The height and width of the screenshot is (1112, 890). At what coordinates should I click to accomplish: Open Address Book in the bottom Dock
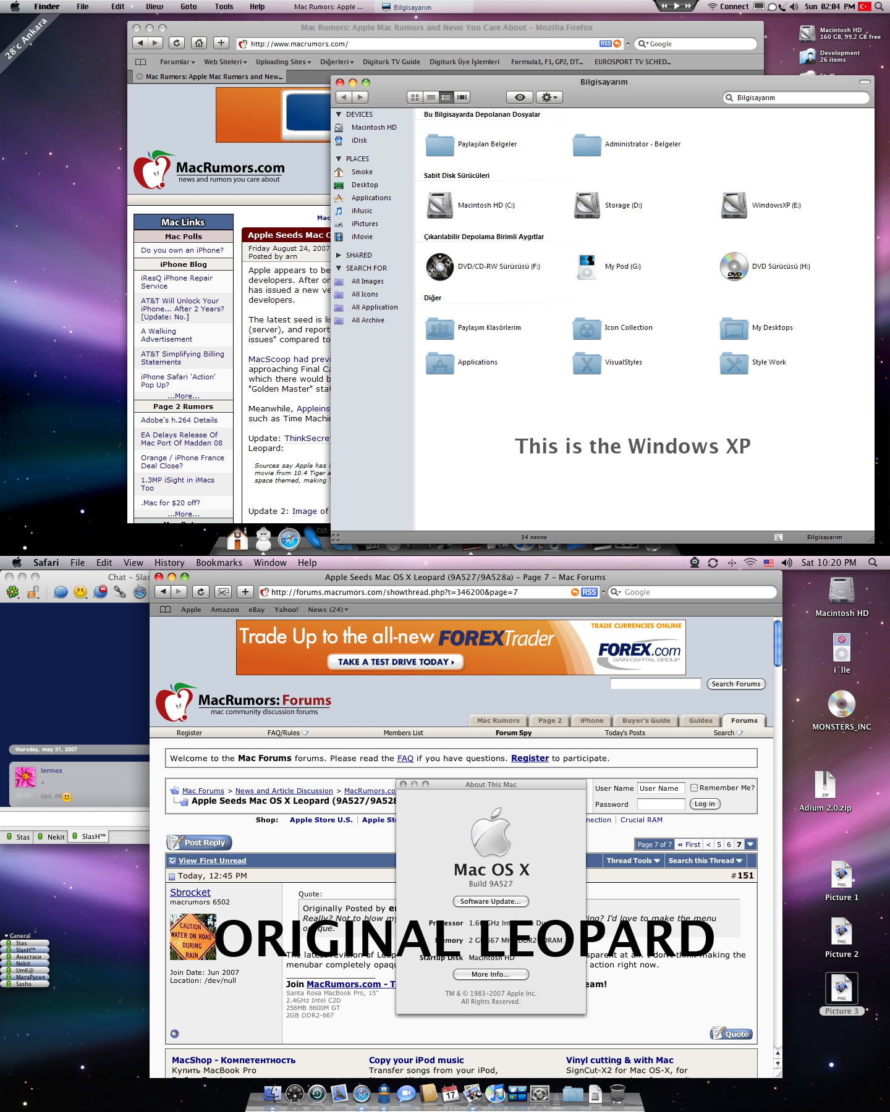428,1093
